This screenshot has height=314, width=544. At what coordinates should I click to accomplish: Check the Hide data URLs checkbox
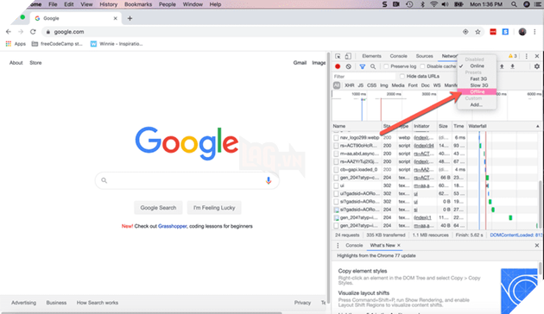pyautogui.click(x=402, y=76)
